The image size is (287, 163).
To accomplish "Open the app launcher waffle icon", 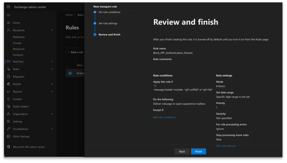I will point(9,7).
